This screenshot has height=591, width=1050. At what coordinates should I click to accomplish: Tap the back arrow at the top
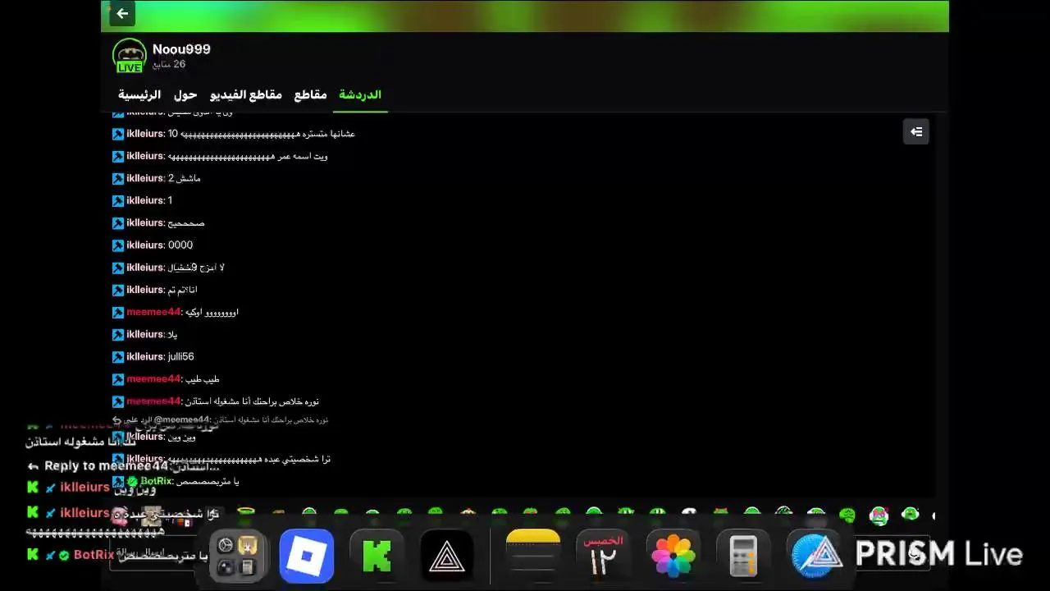[x=122, y=13]
